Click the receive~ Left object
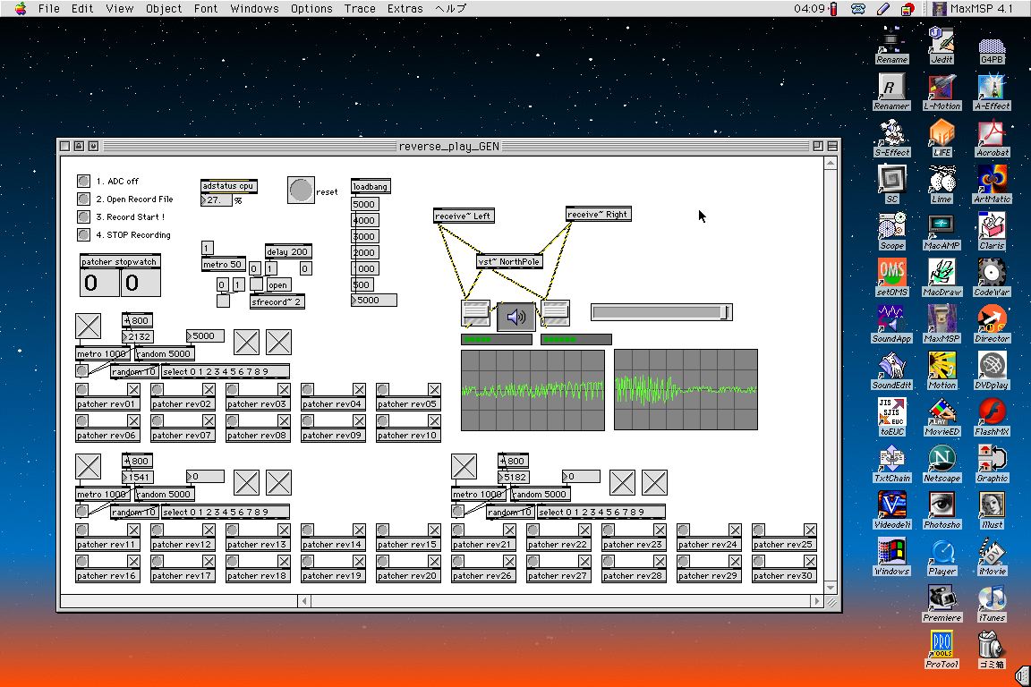 click(464, 216)
